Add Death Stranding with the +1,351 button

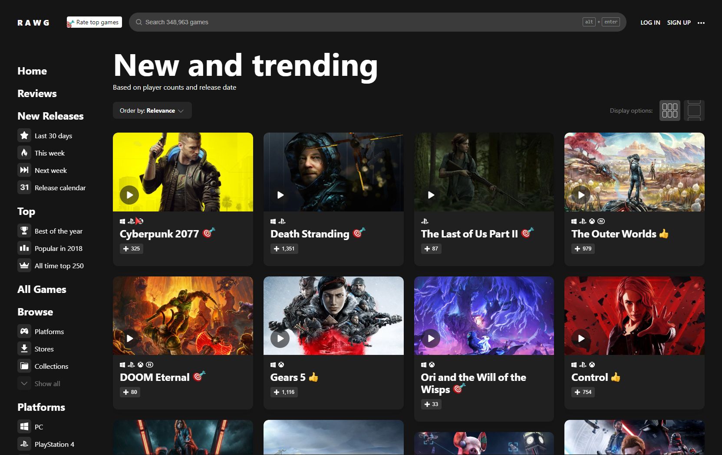[284, 249]
